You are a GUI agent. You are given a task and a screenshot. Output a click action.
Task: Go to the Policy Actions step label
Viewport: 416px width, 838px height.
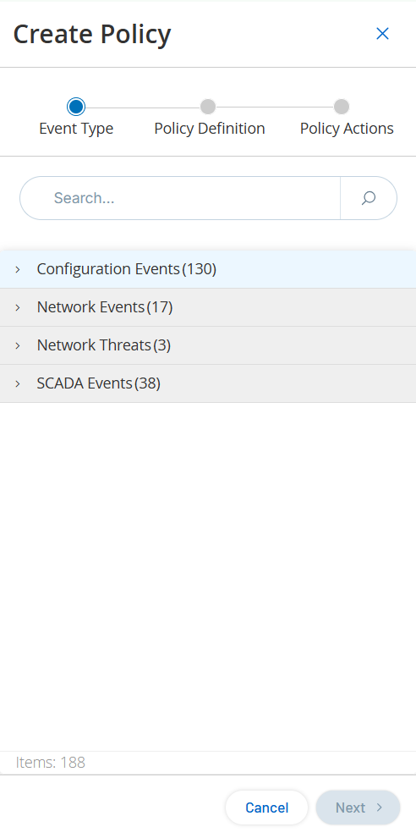[347, 129]
